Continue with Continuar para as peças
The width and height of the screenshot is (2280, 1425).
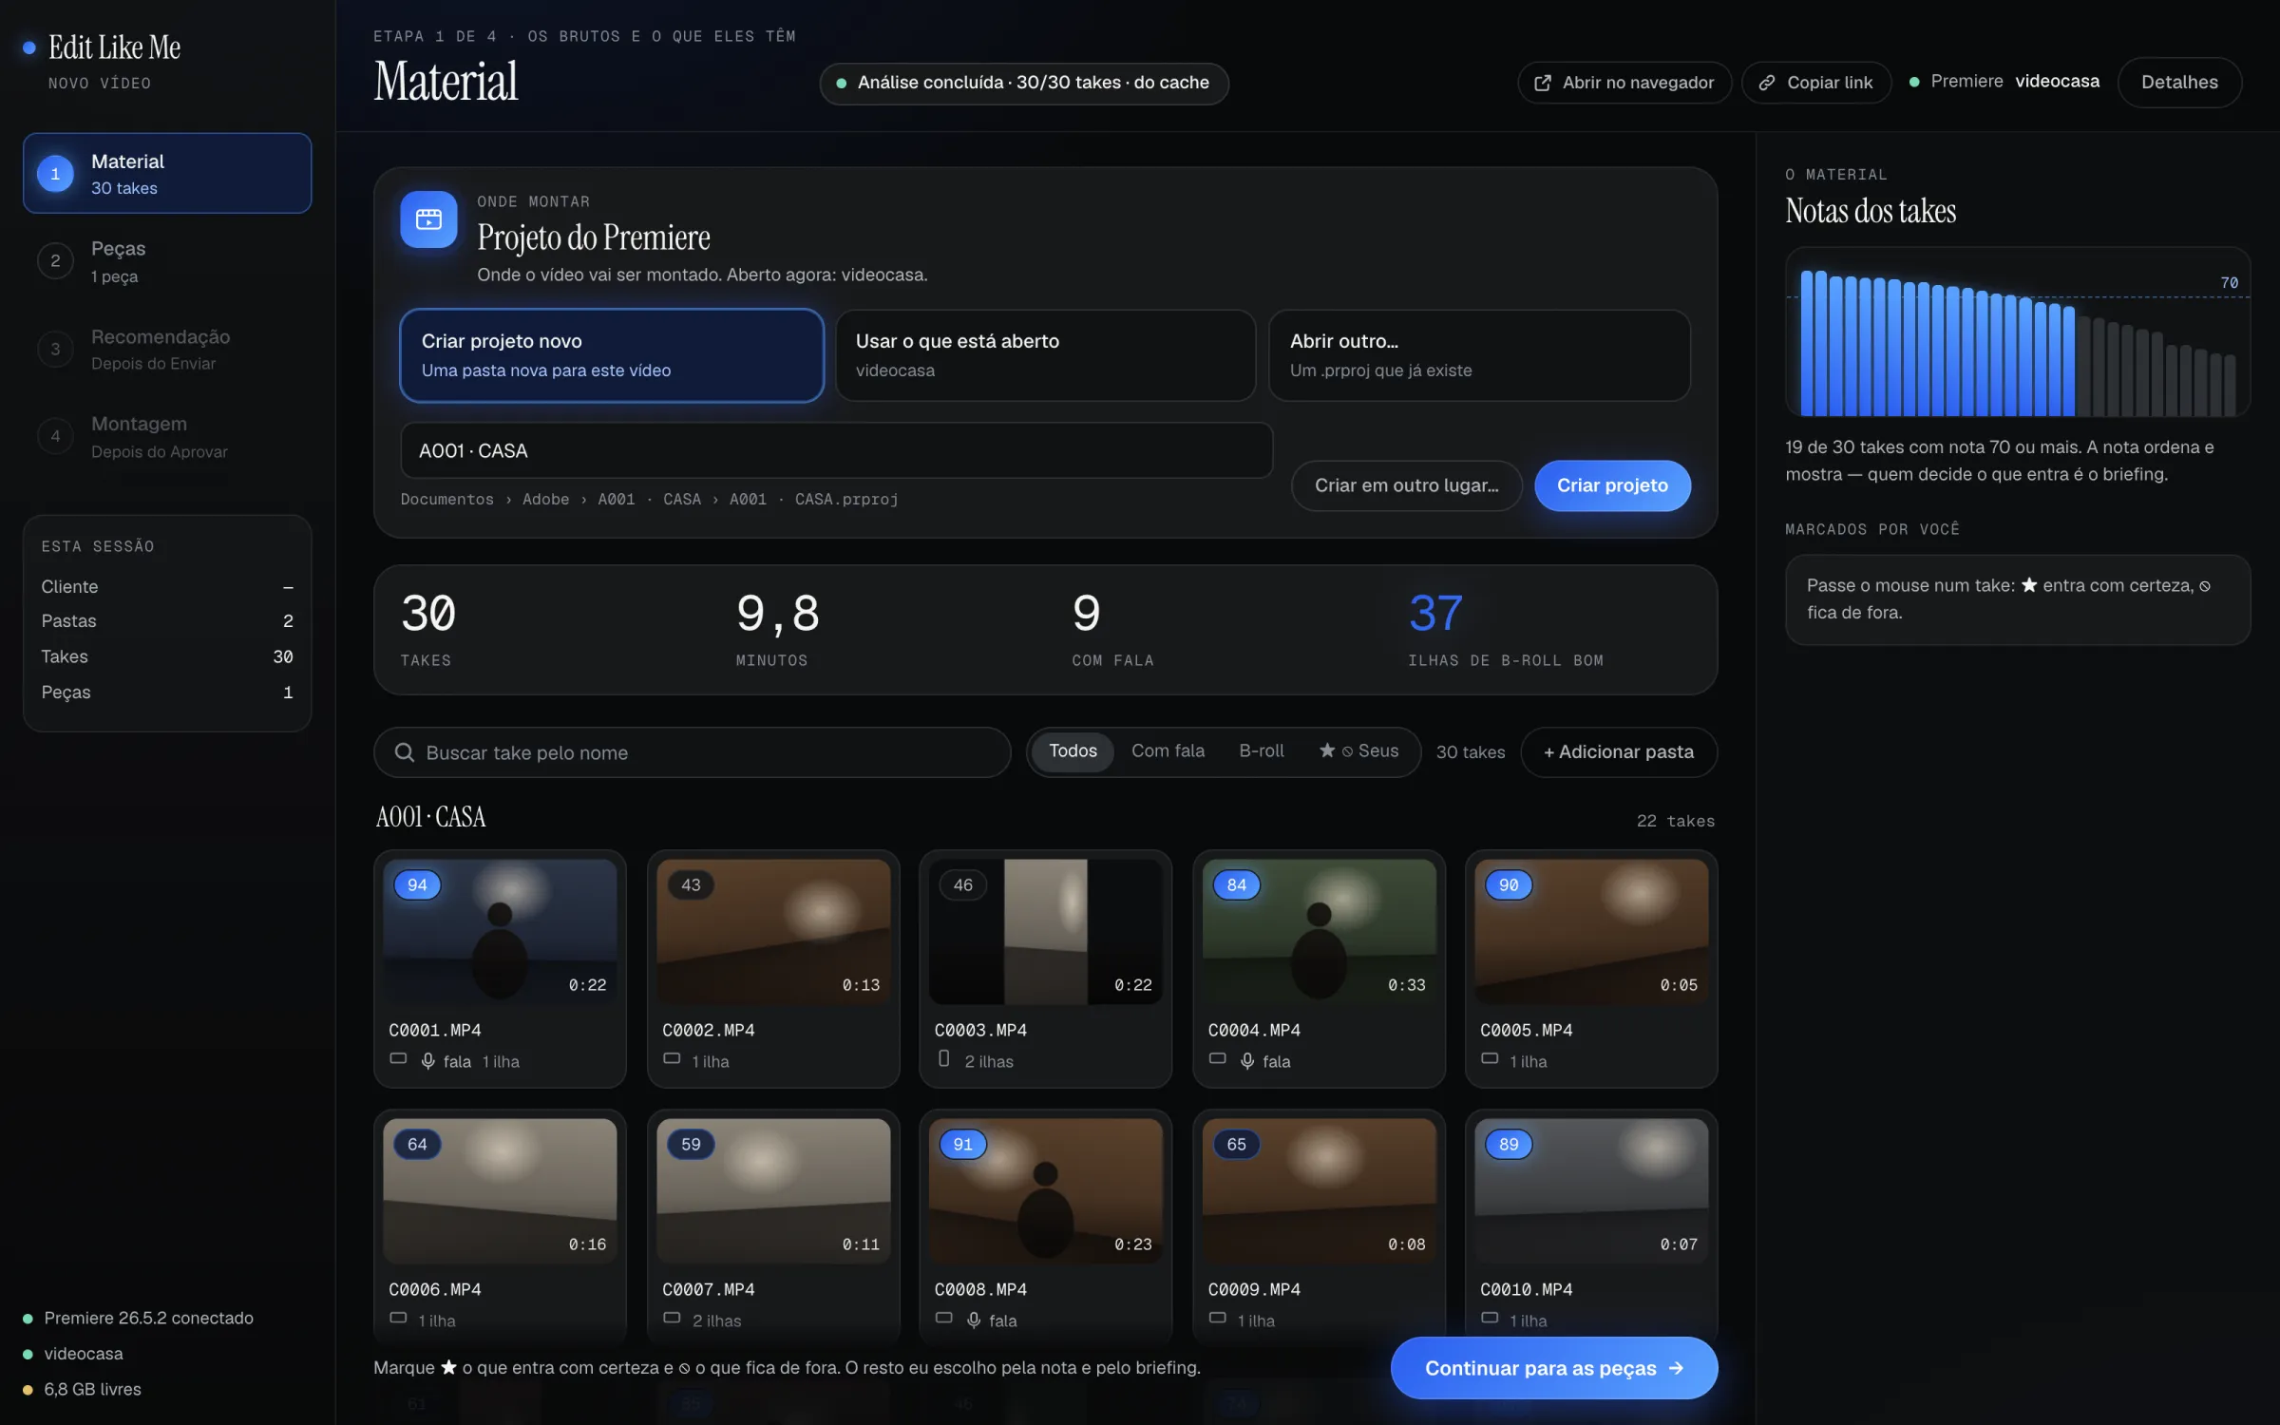(1554, 1368)
